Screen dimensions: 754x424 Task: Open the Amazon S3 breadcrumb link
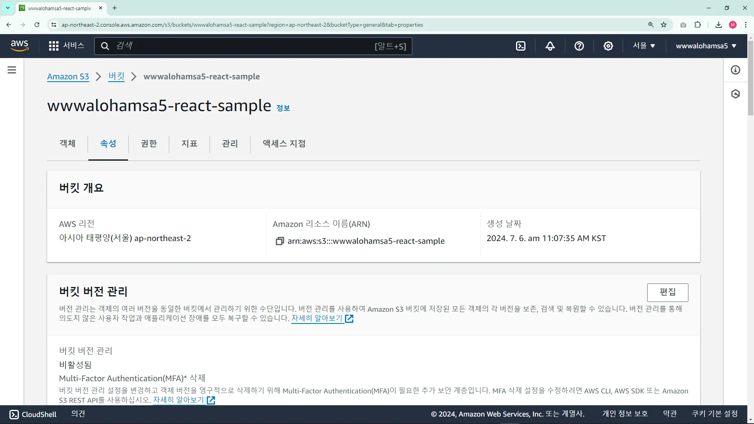click(x=68, y=77)
